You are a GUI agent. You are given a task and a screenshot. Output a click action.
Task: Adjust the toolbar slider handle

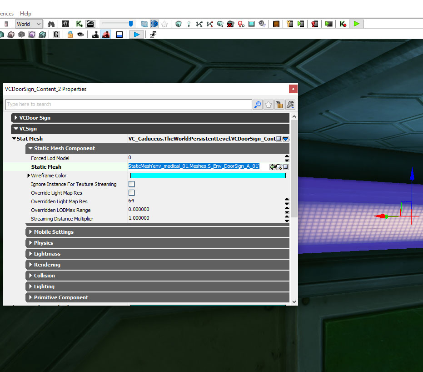[131, 24]
